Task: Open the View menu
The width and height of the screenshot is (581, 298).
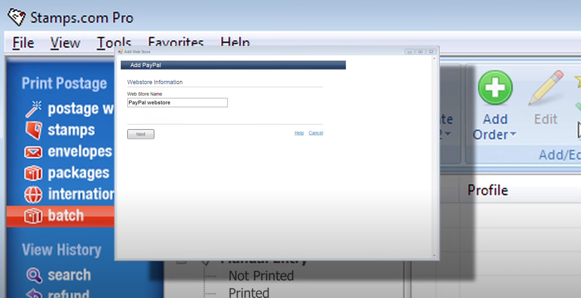Action: [65, 43]
